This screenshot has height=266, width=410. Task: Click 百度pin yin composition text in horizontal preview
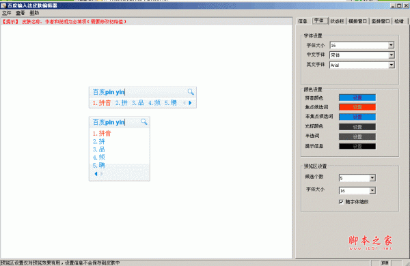click(x=109, y=92)
